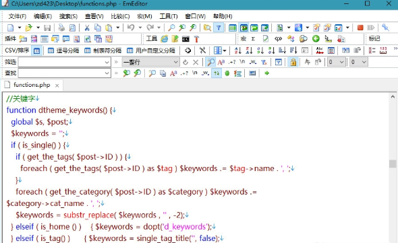The width and height of the screenshot is (398, 243).
Task: Click the Copy icon in the toolbar
Action: click(97, 28)
